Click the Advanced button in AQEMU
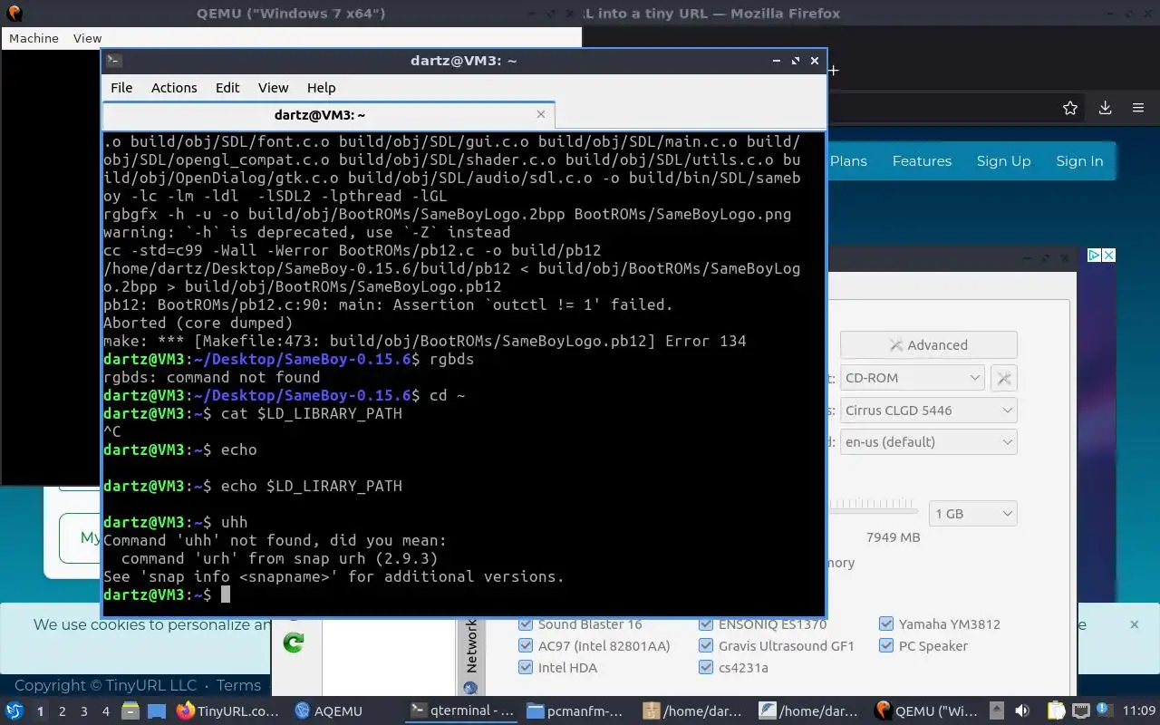1160x725 pixels. tap(928, 345)
